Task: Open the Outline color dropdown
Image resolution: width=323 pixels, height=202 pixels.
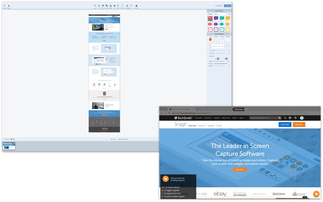Action: [x=216, y=40]
